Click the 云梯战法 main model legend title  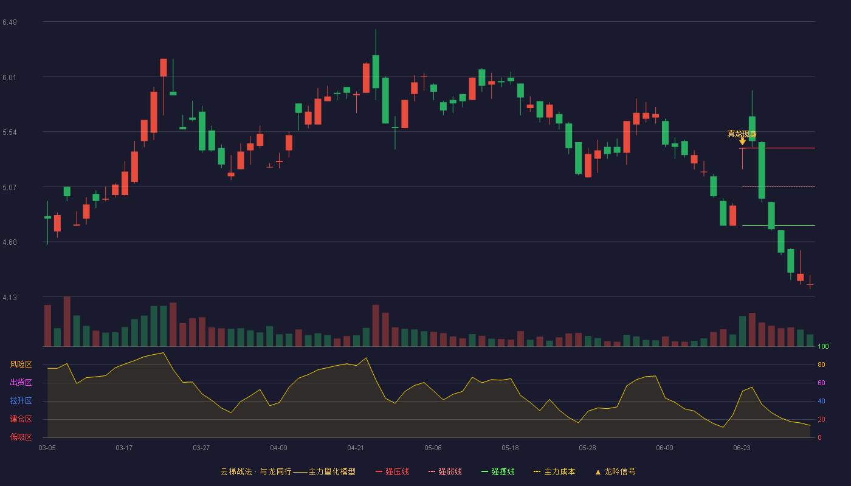(288, 471)
